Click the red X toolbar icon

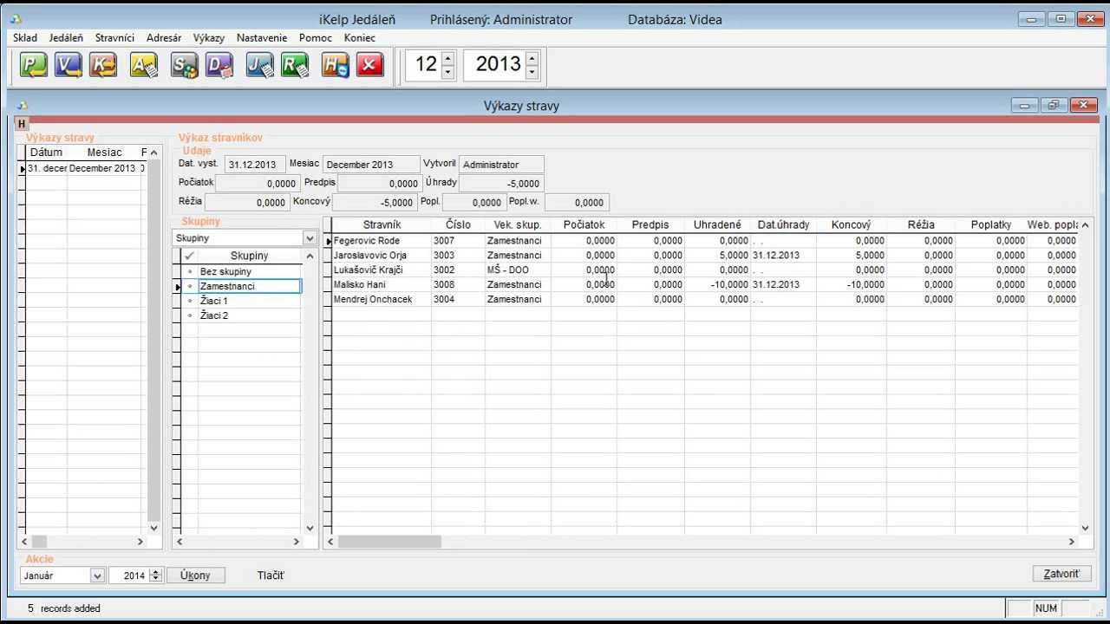coord(370,65)
